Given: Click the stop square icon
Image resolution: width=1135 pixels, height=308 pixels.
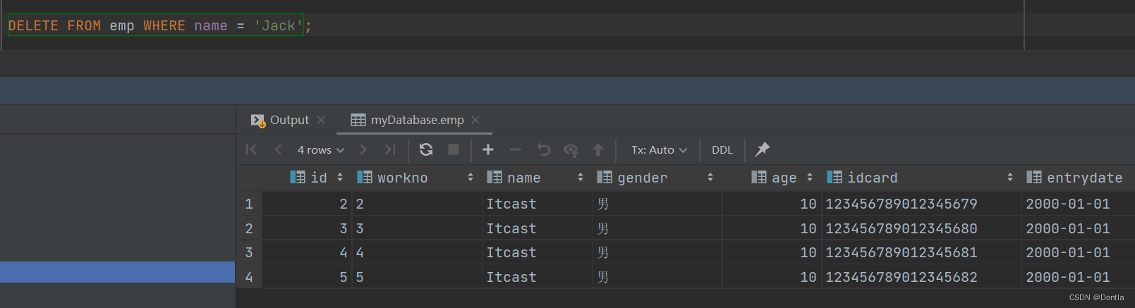Looking at the screenshot, I should 454,149.
